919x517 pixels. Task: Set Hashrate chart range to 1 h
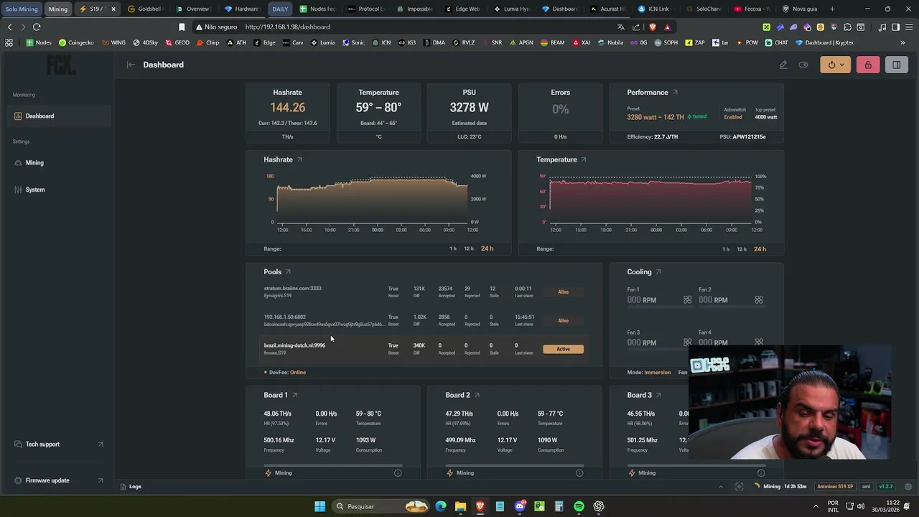click(x=453, y=248)
